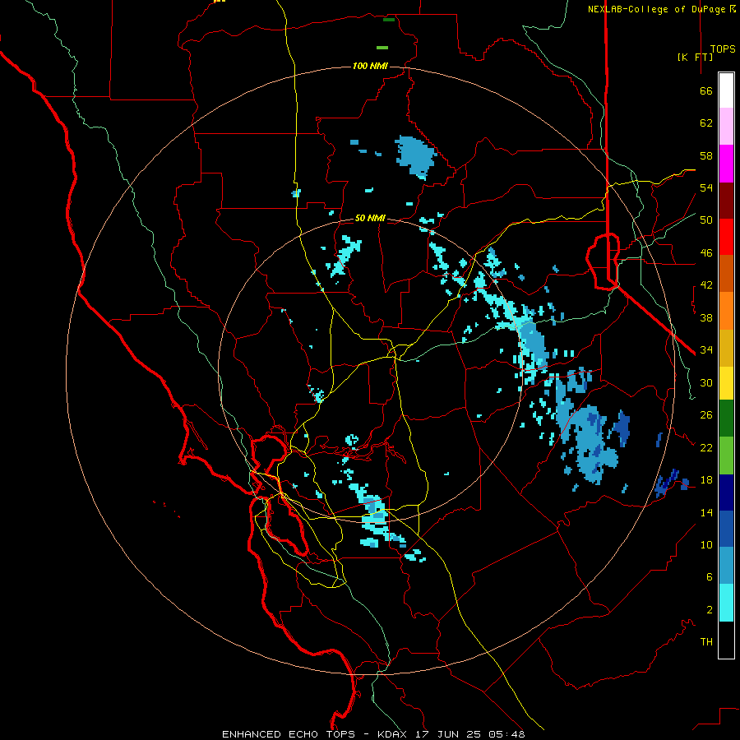Viewport: 740px width, 740px height.
Task: Click the light pink legend swatch
Action: click(x=726, y=126)
